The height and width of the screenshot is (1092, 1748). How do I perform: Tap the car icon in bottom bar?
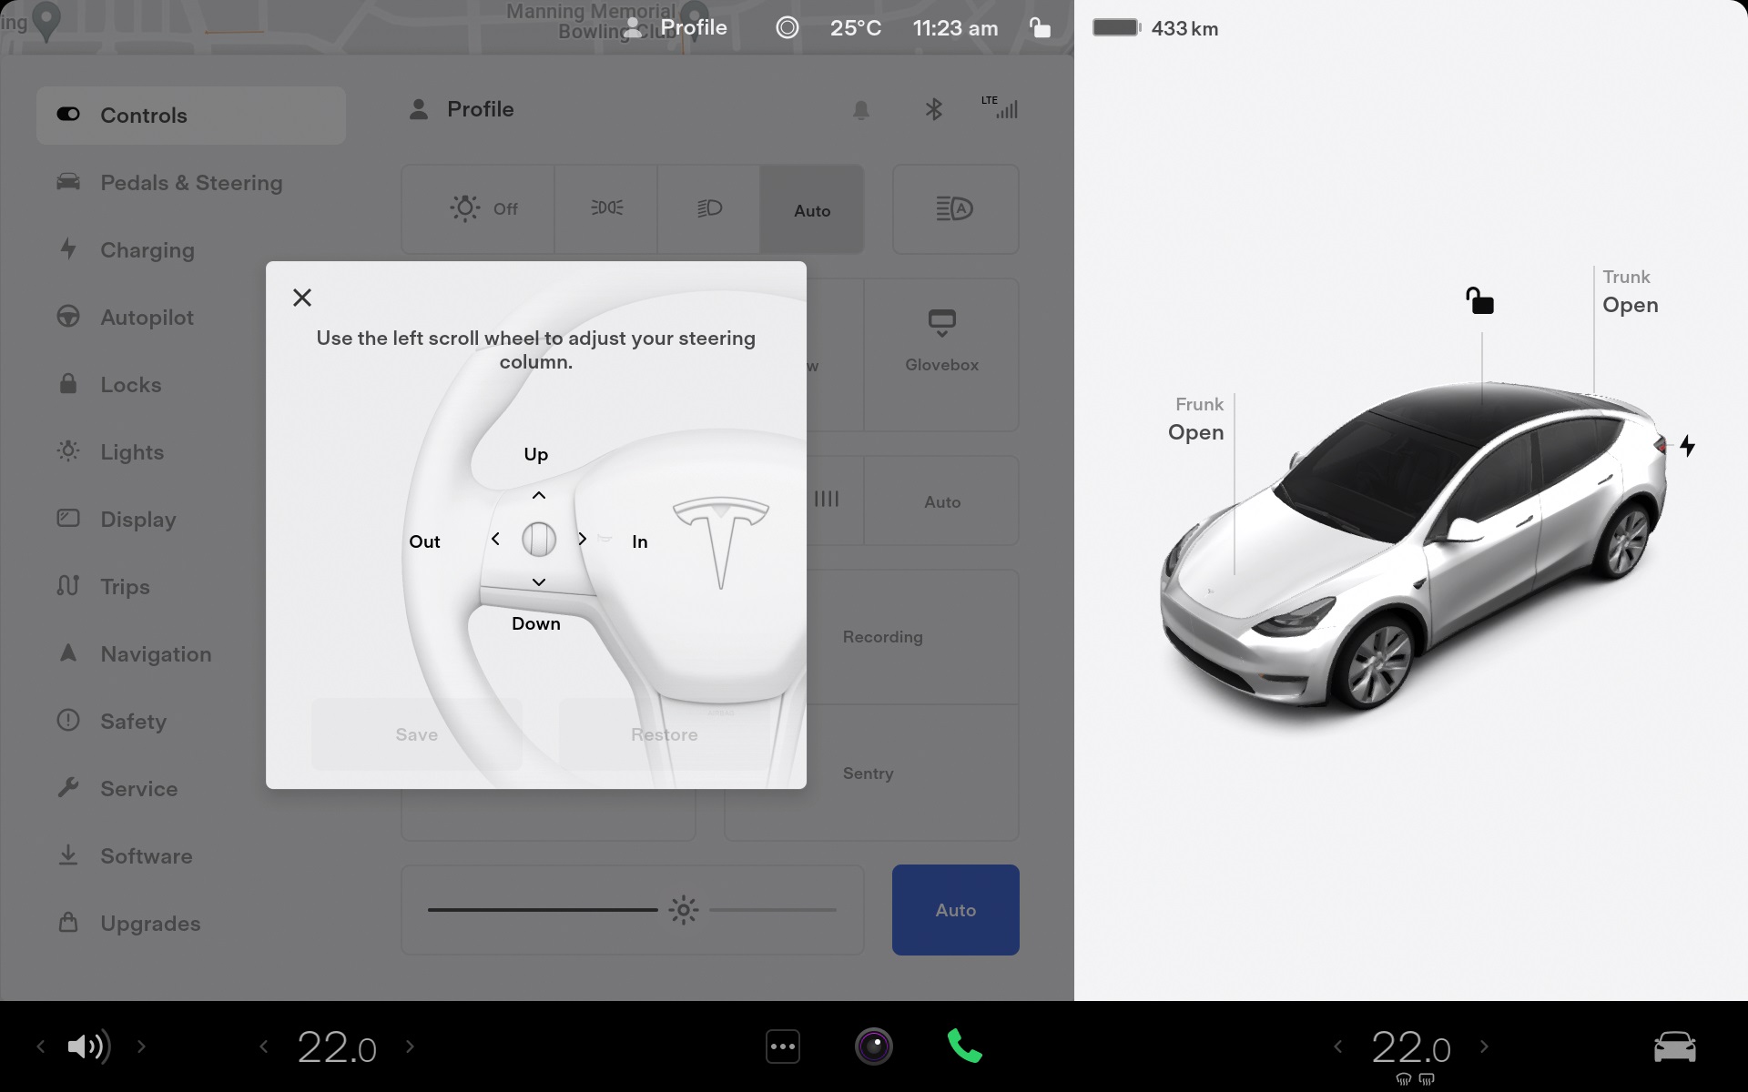[1674, 1046]
